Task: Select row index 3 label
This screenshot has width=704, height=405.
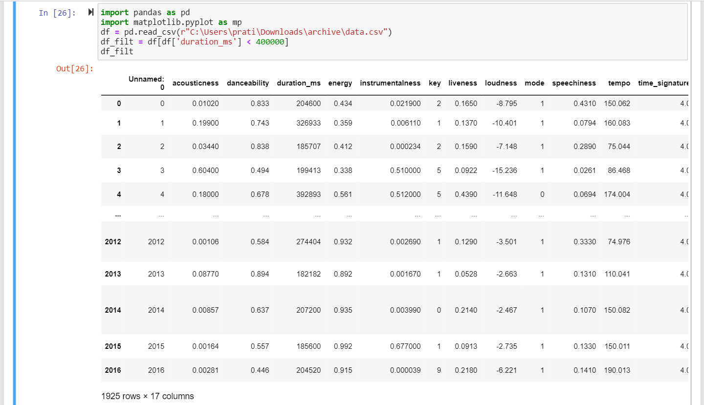Action: [119, 171]
